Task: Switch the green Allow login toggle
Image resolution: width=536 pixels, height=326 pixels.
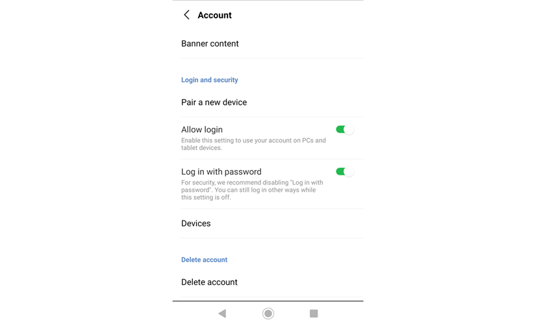Action: [x=344, y=130]
